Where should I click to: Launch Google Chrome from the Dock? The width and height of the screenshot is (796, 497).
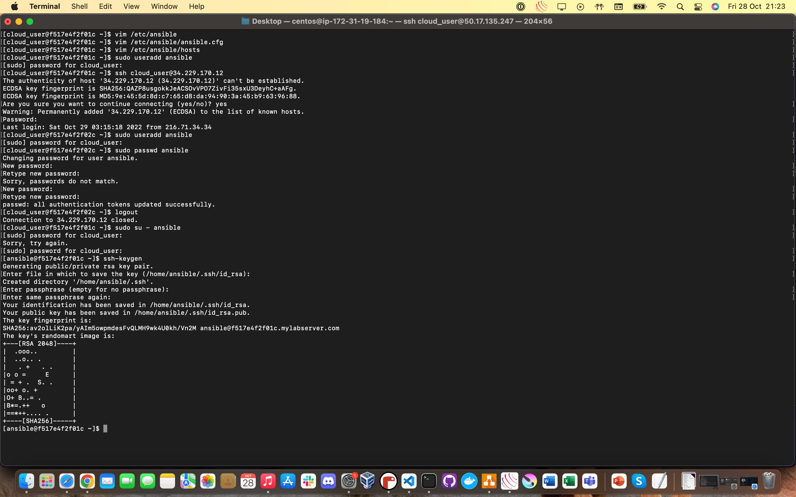[x=87, y=481]
